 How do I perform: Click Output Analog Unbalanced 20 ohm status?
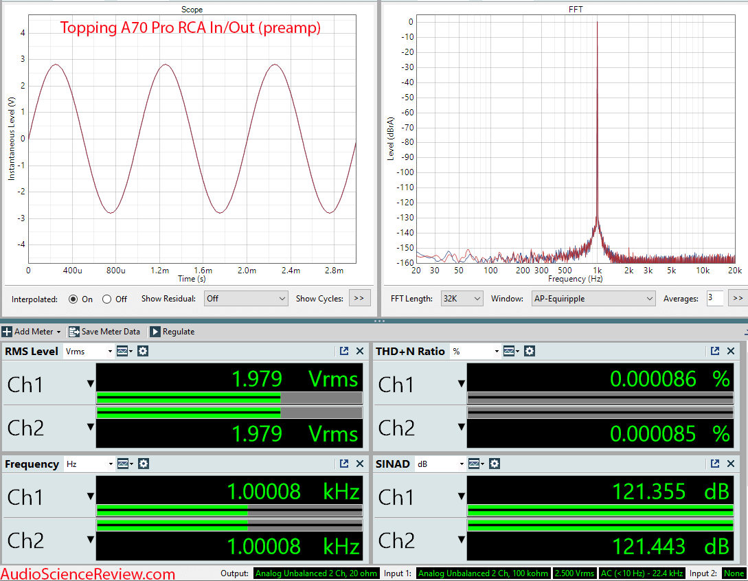316,573
